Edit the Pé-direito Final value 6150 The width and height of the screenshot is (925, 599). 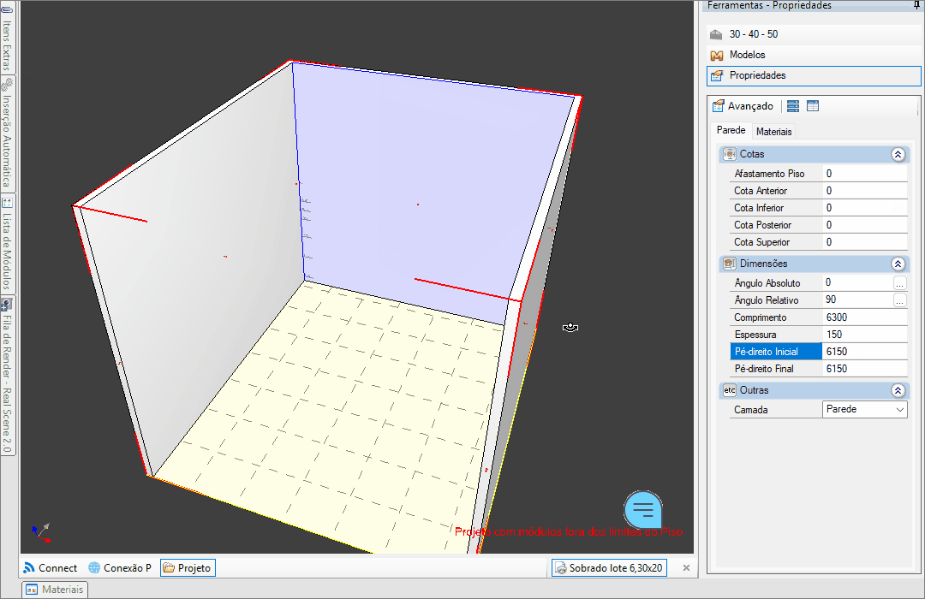coord(865,369)
